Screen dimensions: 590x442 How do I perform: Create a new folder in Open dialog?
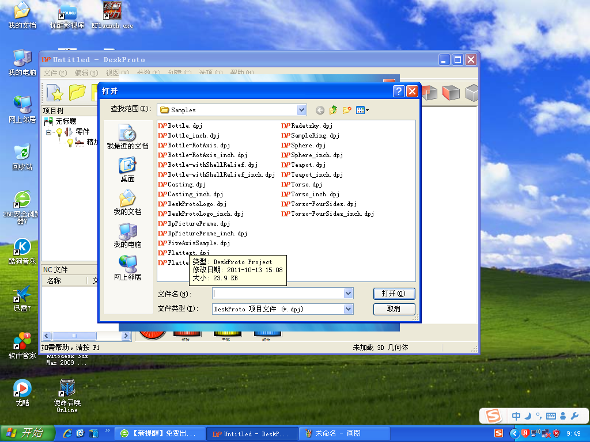pyautogui.click(x=347, y=110)
